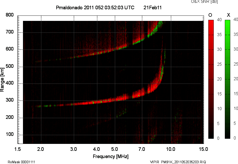Select the 'RxMask 00001111' footer text

(x=21, y=162)
